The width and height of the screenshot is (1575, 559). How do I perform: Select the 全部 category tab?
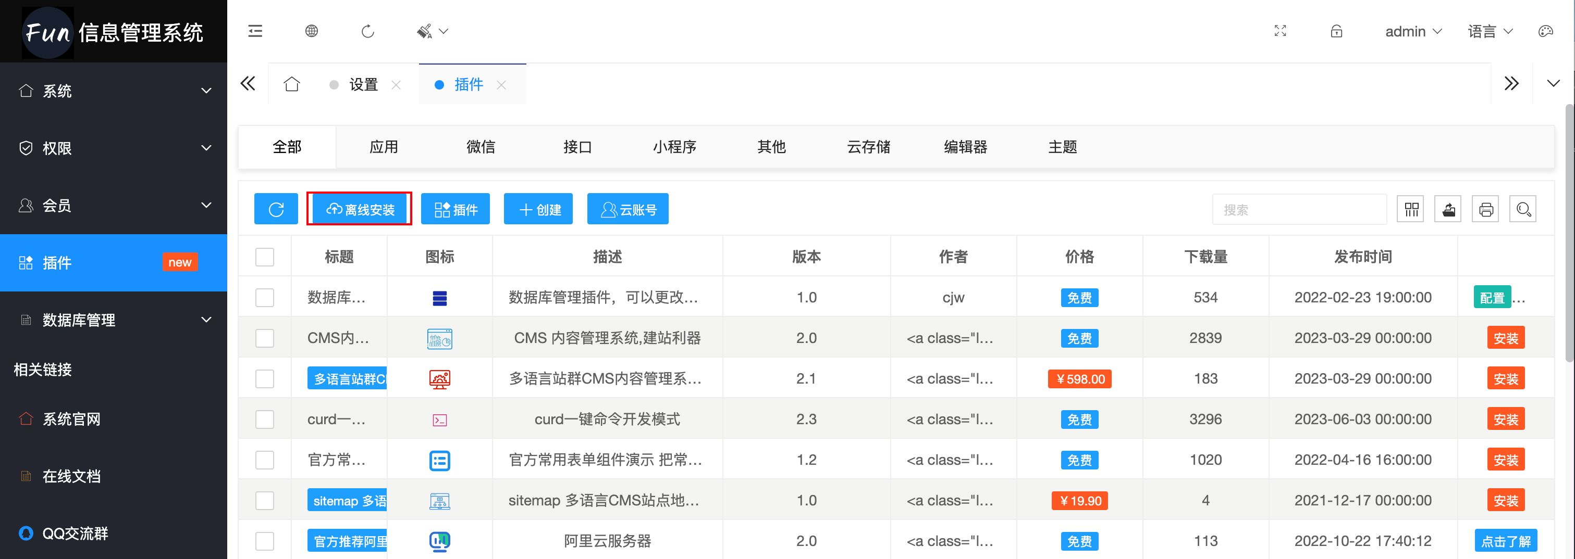point(287,147)
